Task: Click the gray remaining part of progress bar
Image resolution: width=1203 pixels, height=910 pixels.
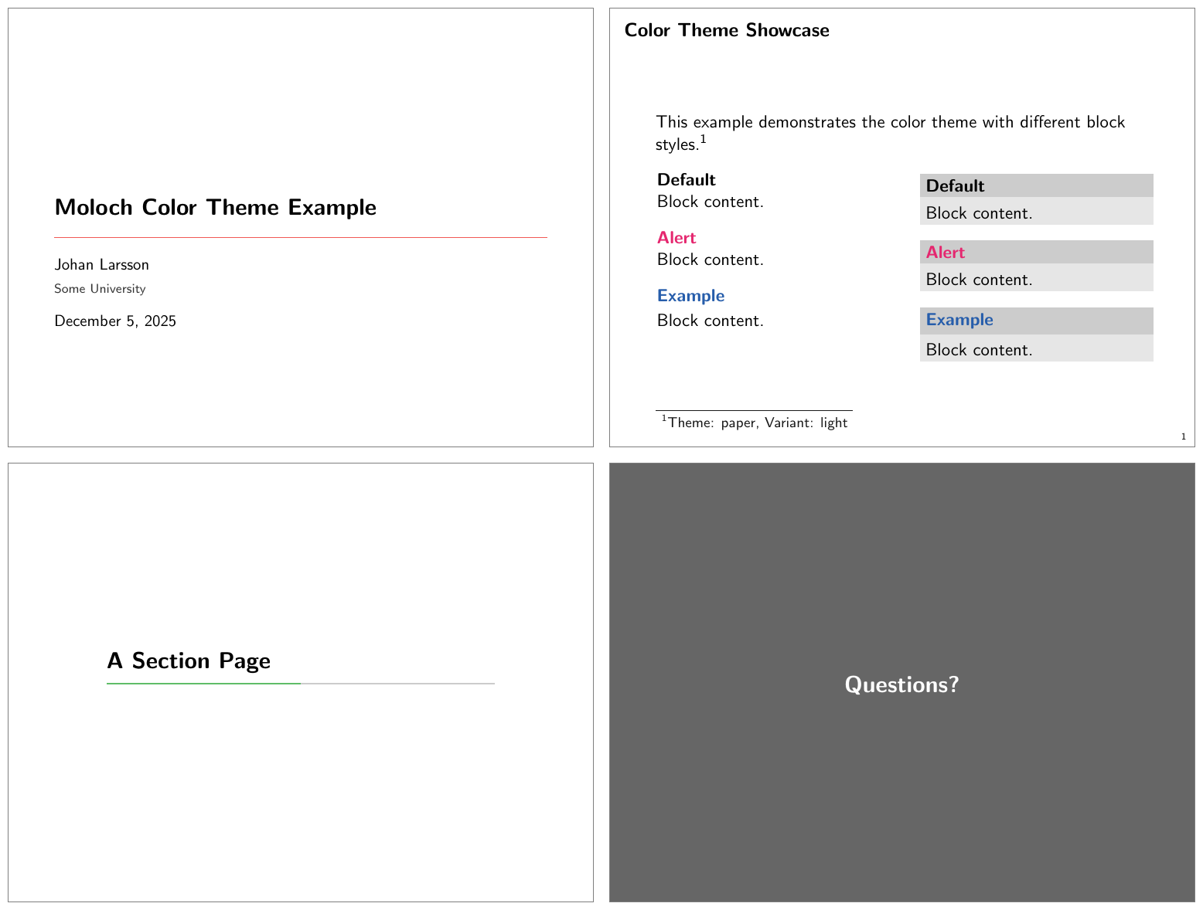Action: pos(397,684)
